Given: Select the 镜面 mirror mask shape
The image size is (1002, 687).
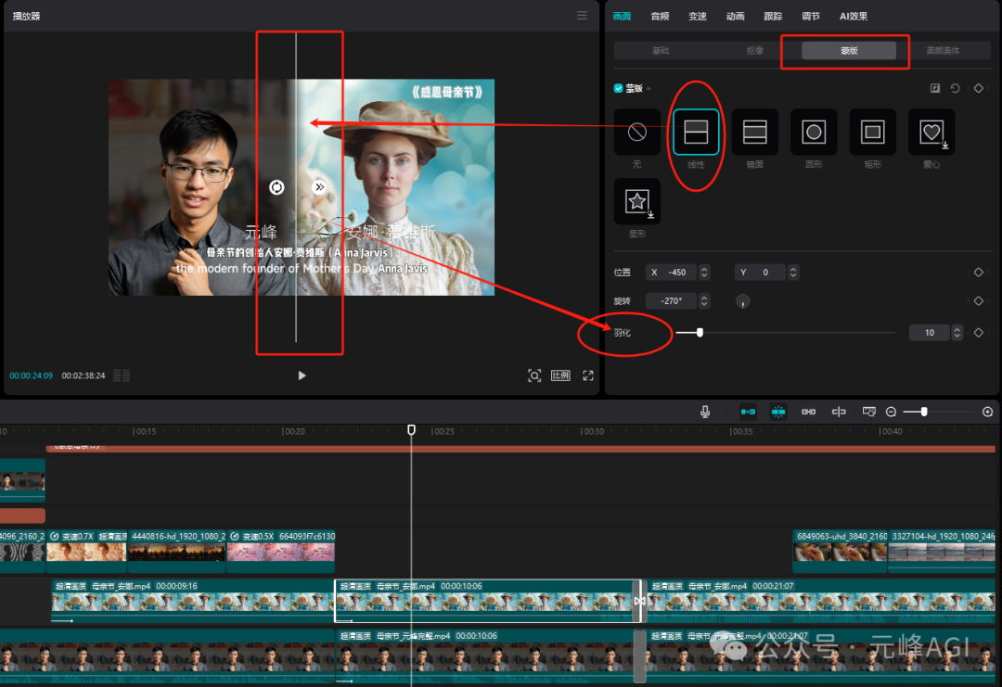Looking at the screenshot, I should (754, 133).
